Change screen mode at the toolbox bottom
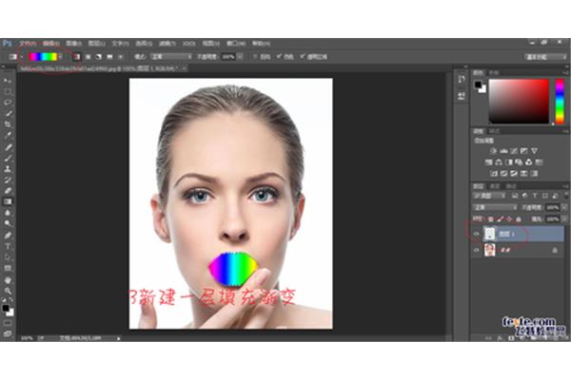 click(x=8, y=332)
